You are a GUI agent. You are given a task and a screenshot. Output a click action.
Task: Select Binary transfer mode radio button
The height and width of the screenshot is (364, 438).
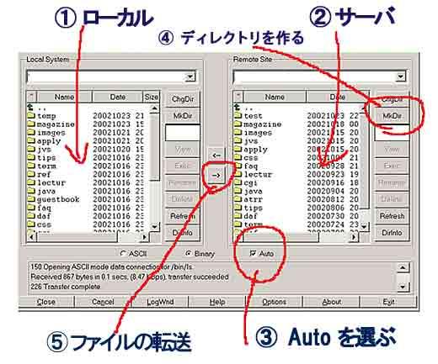(189, 254)
